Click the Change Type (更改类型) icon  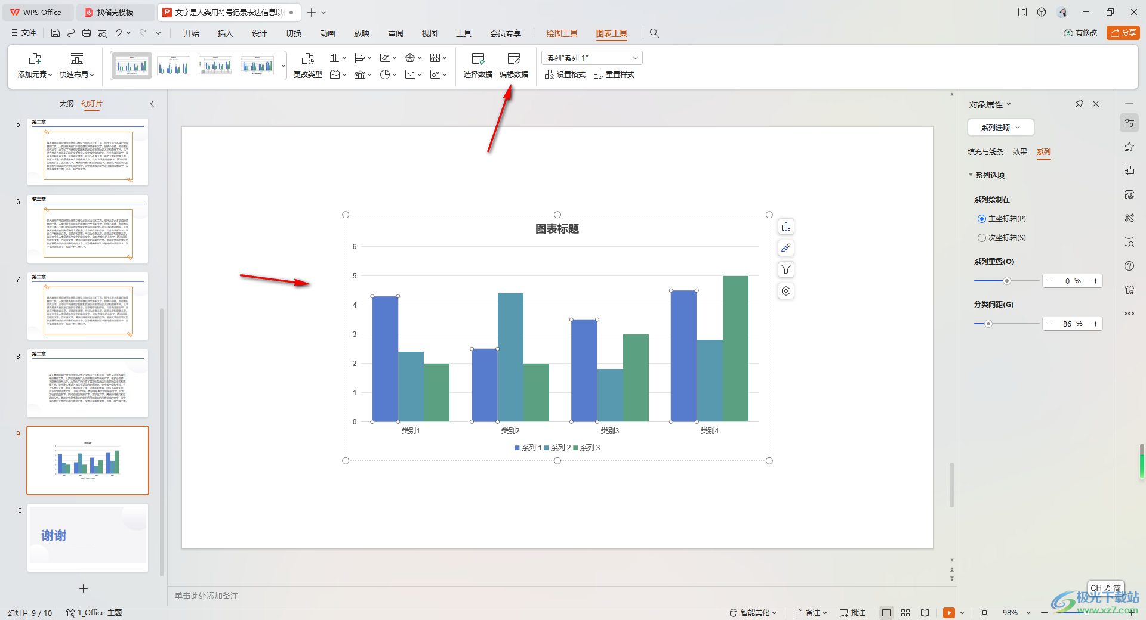[308, 59]
